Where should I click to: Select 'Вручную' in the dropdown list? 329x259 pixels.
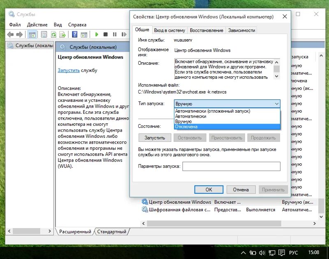pyautogui.click(x=227, y=121)
